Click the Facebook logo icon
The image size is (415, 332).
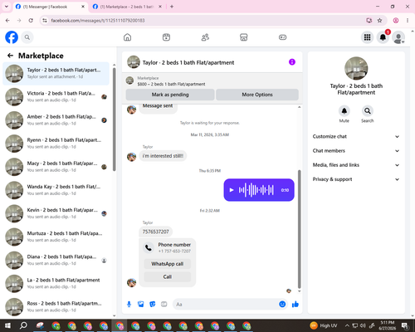click(x=12, y=37)
